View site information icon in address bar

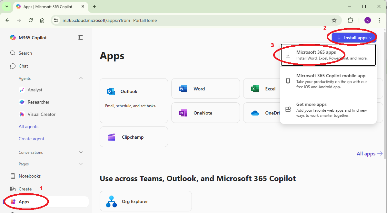[56, 20]
